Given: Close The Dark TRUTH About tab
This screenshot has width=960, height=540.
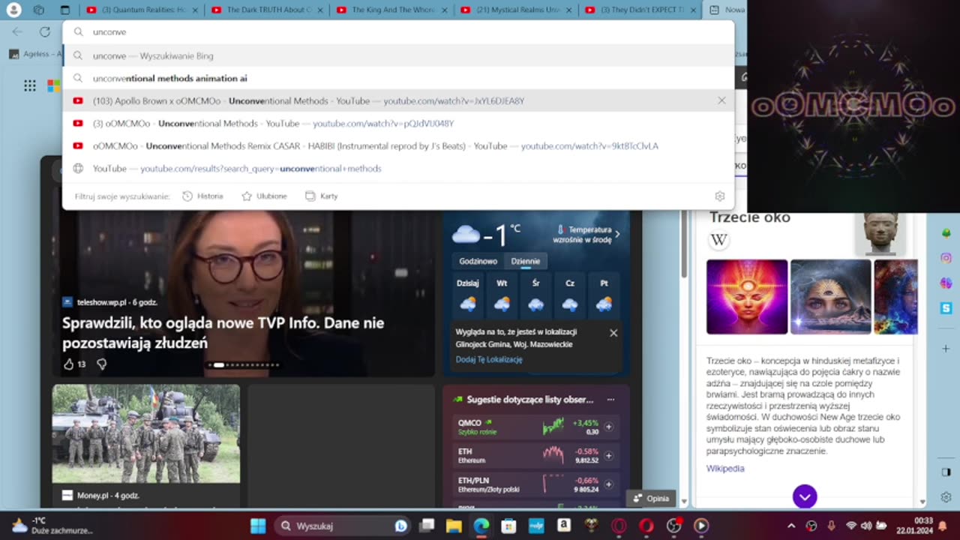Looking at the screenshot, I should click(x=320, y=10).
